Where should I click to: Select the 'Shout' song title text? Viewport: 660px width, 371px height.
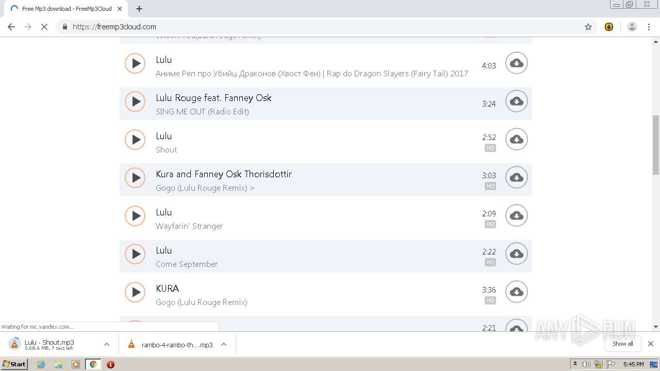pyautogui.click(x=167, y=149)
